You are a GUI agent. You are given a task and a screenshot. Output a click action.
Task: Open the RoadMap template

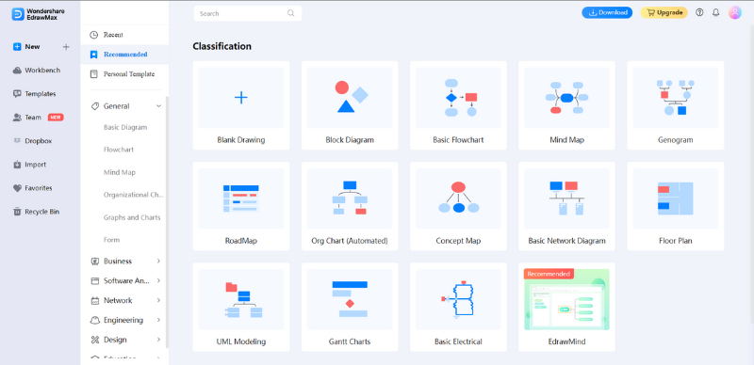pos(241,206)
